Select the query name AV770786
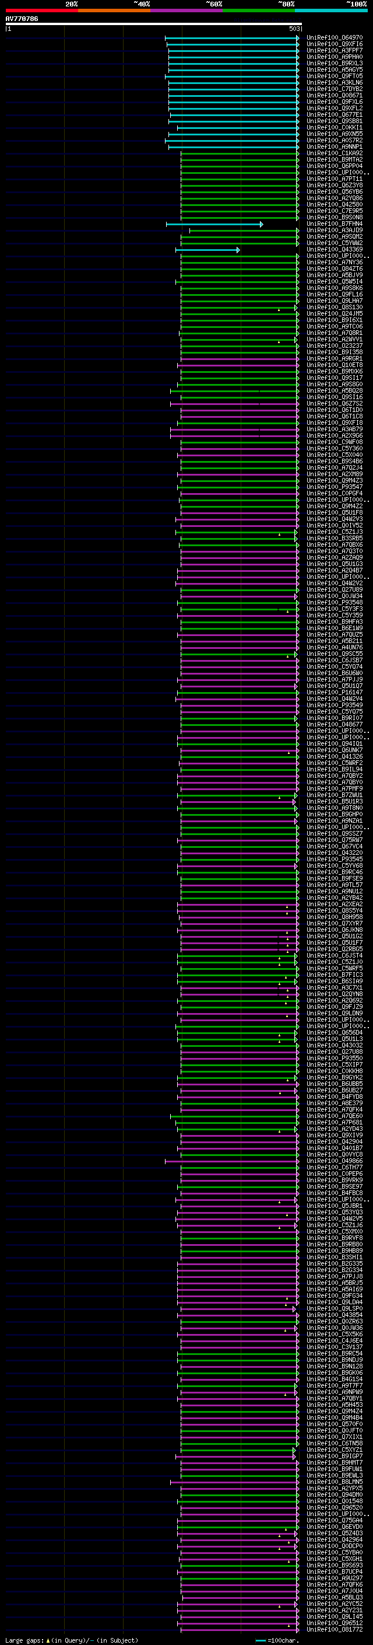373x1645 pixels. [22, 19]
